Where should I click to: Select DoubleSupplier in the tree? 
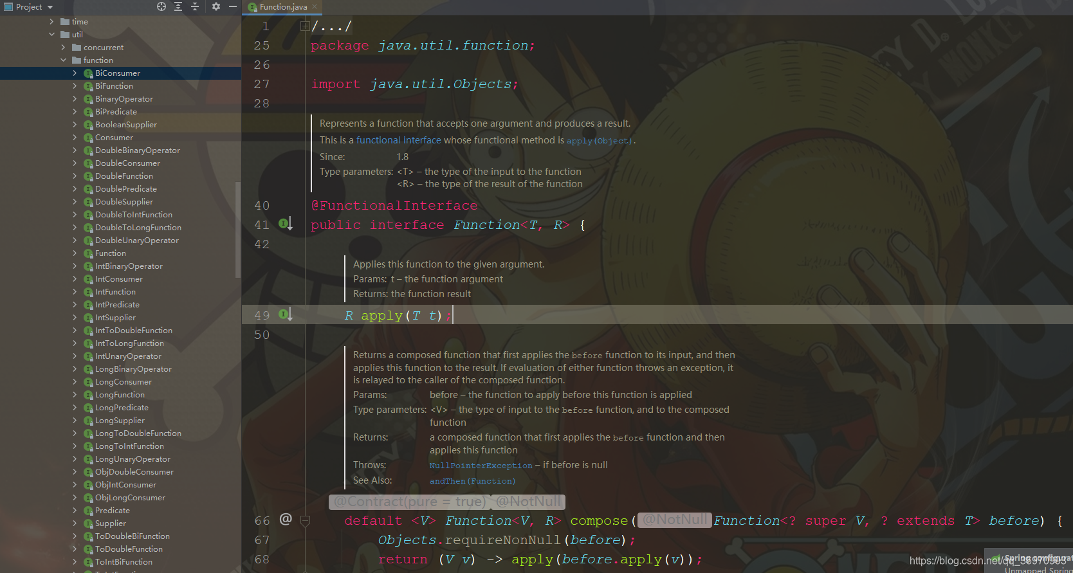pyautogui.click(x=124, y=202)
